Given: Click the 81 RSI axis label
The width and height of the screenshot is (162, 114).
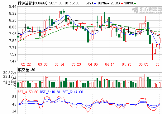Looking at the screenshot, I should pos(14,97).
